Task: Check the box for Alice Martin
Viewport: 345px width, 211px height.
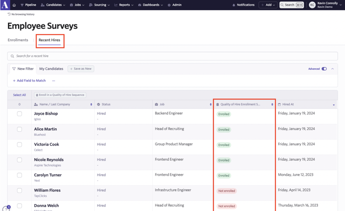Action: (19, 129)
